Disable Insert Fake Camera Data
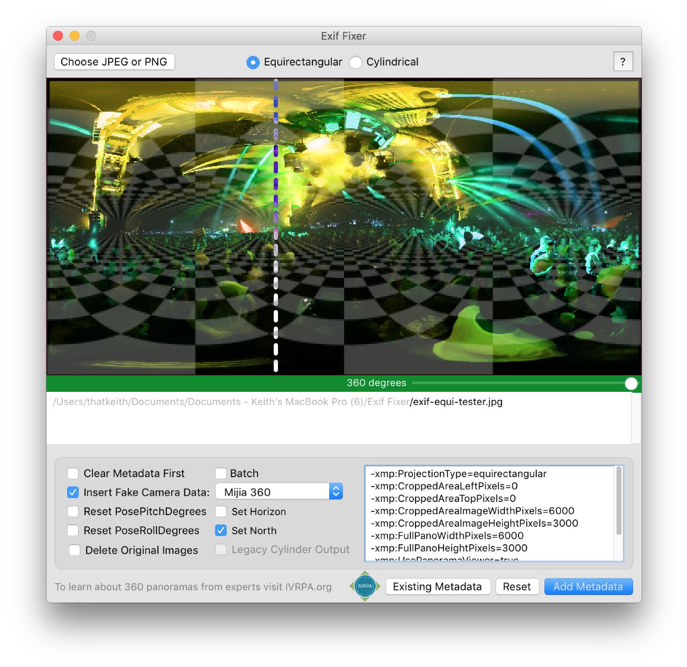This screenshot has width=687, height=667. [x=73, y=492]
